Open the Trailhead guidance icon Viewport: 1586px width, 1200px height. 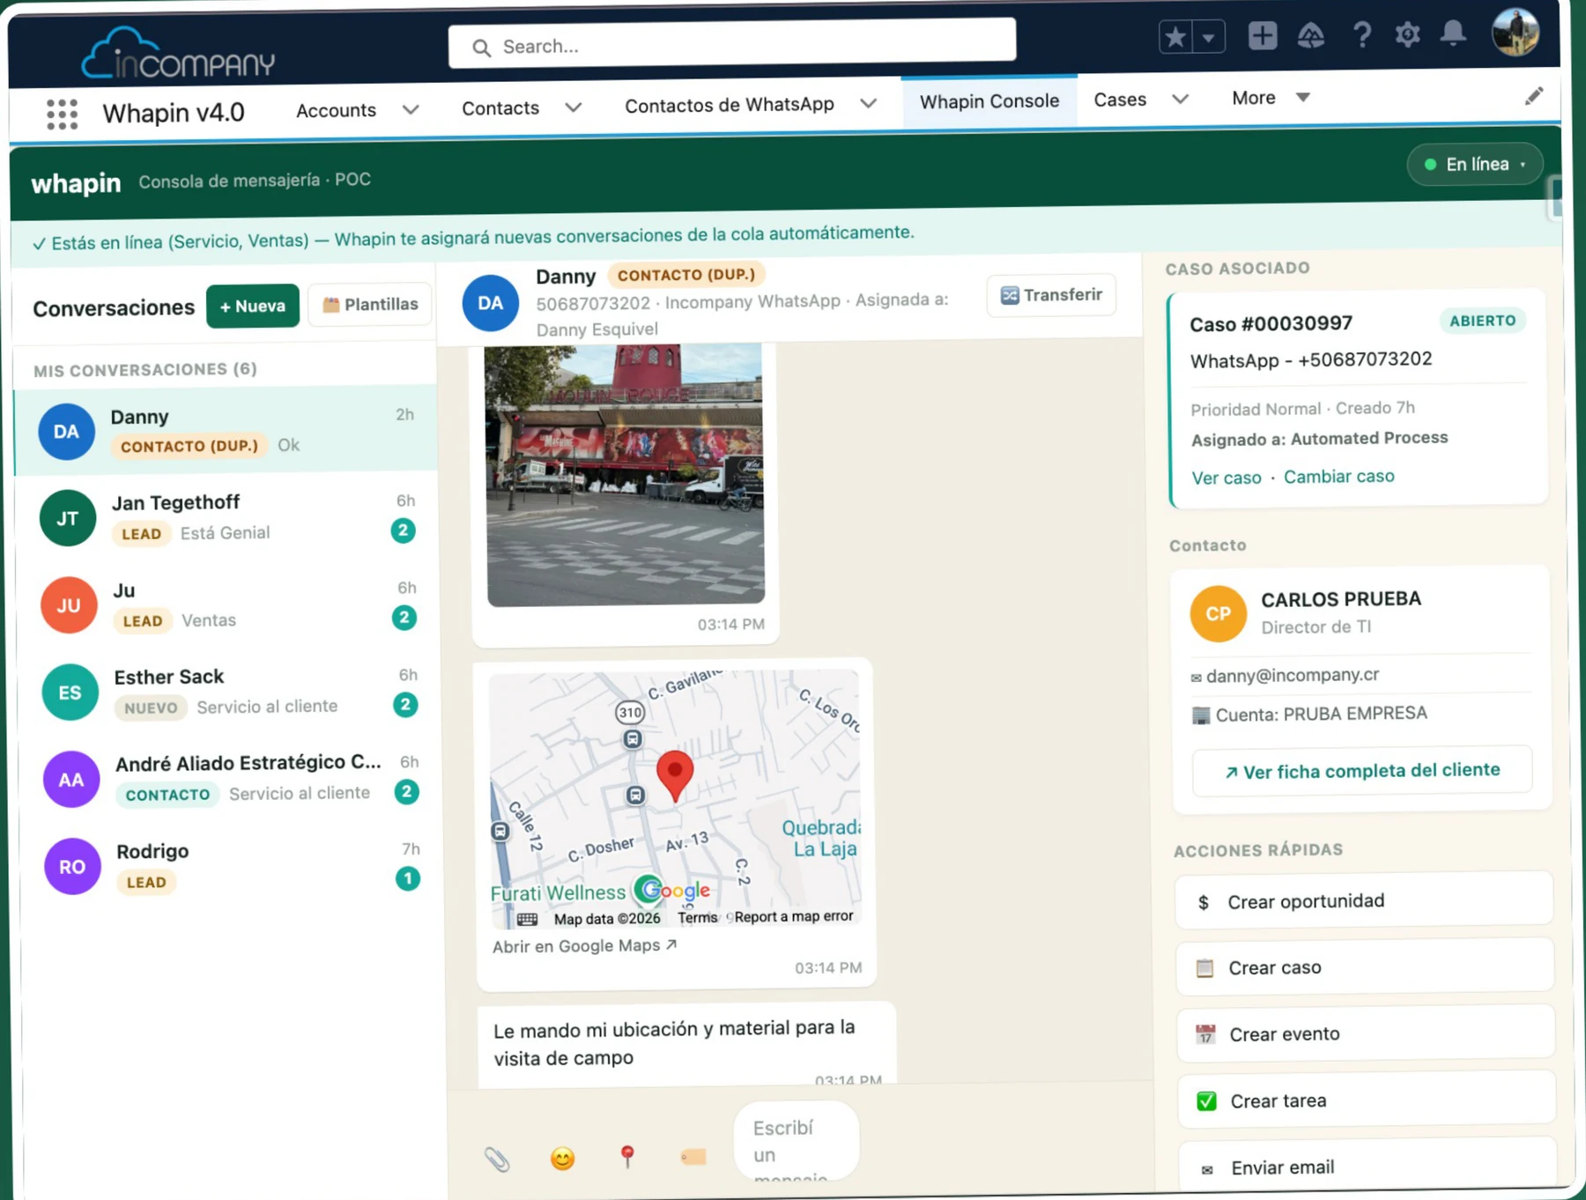(1310, 35)
